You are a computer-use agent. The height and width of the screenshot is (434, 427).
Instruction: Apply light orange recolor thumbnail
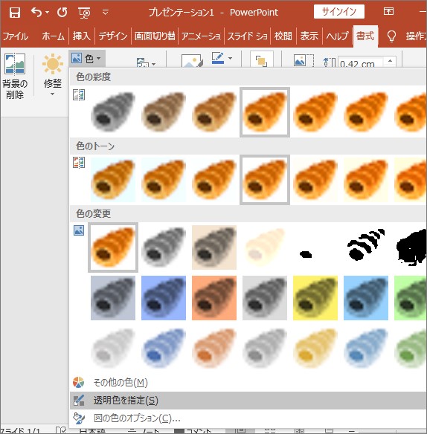214,349
